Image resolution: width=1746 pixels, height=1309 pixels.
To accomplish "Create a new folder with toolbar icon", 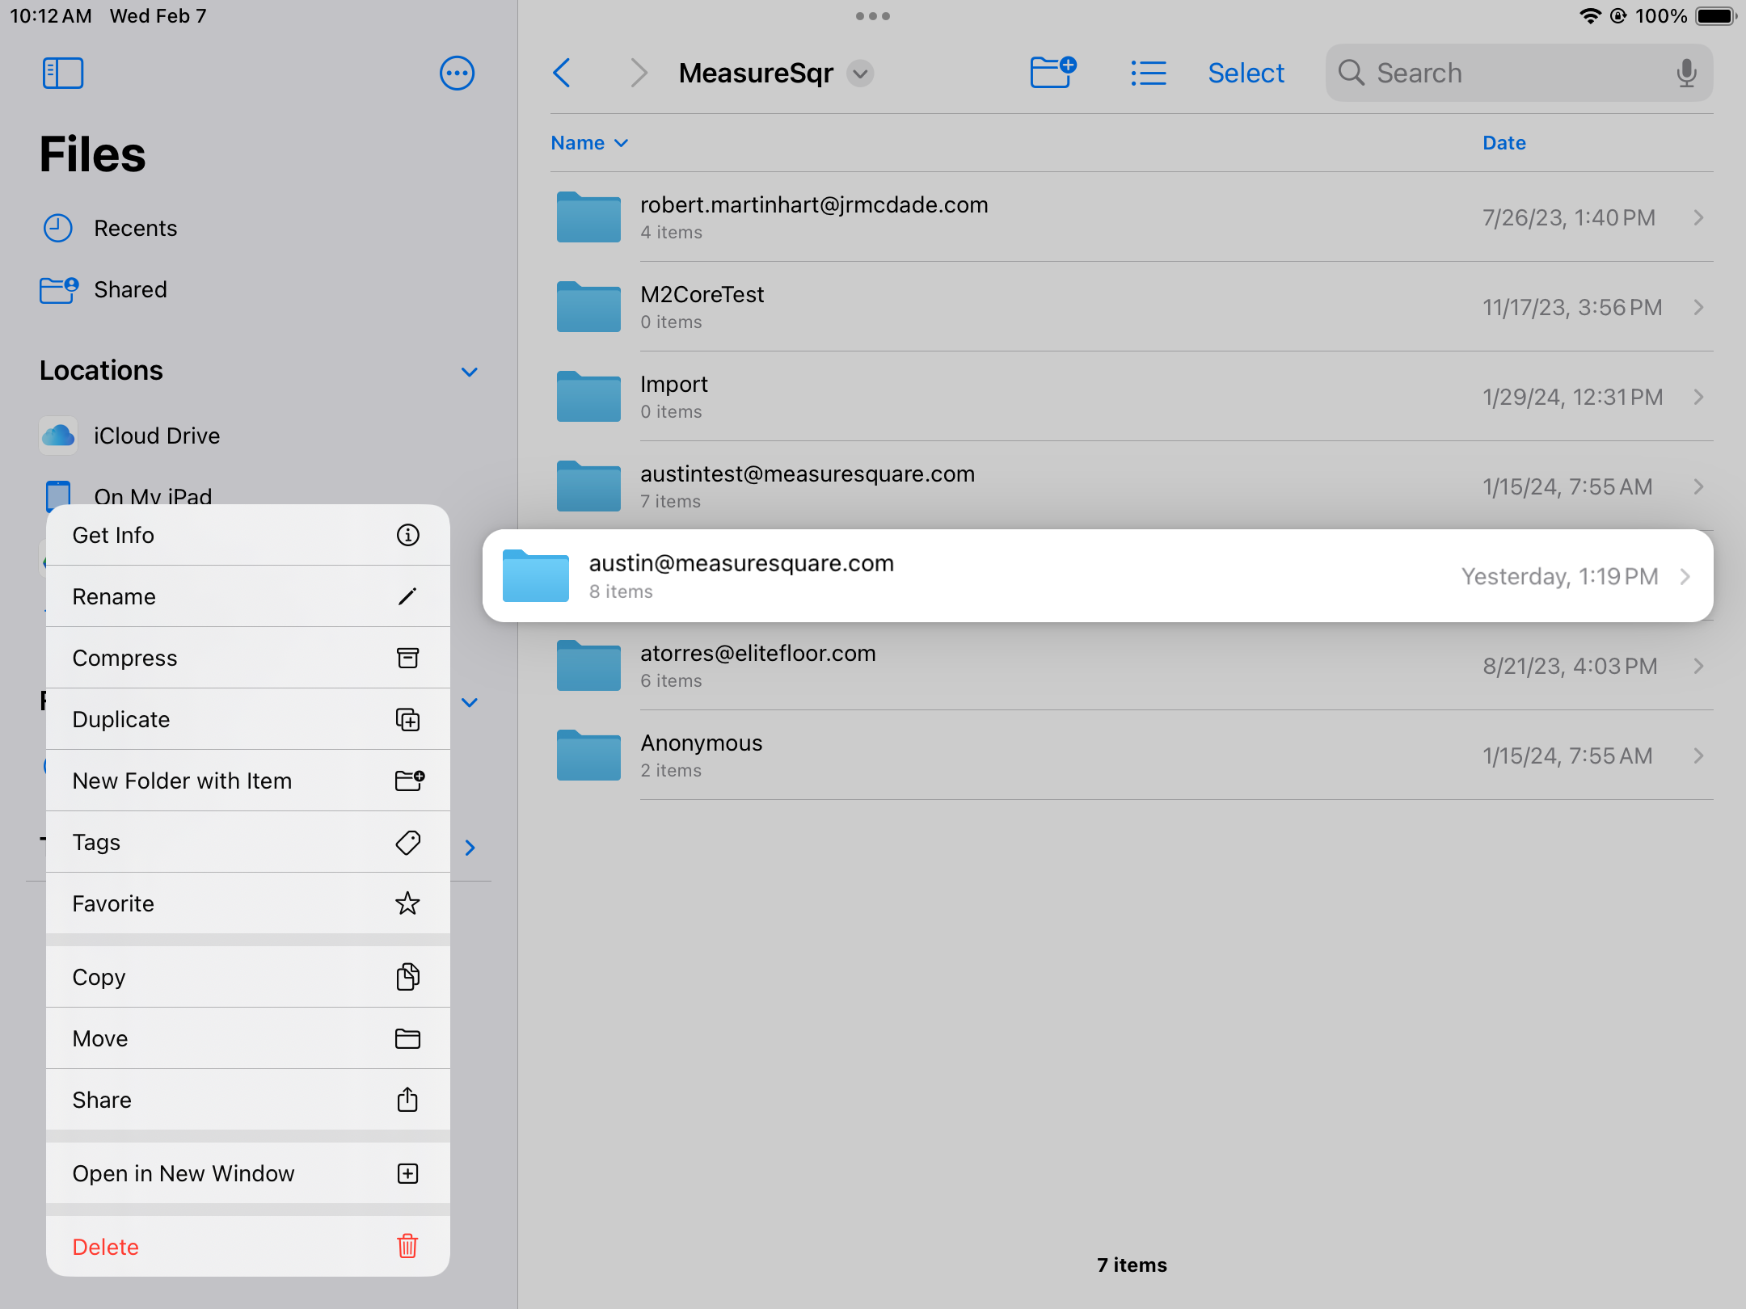I will pos(1052,73).
